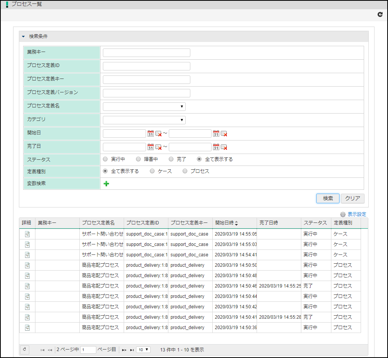Select 障害中 status radio button
Viewport: 388px width, 358px height.
point(138,159)
